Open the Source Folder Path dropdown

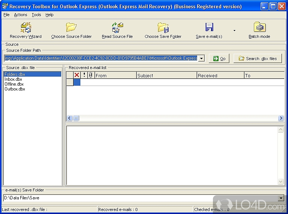click(x=201, y=58)
